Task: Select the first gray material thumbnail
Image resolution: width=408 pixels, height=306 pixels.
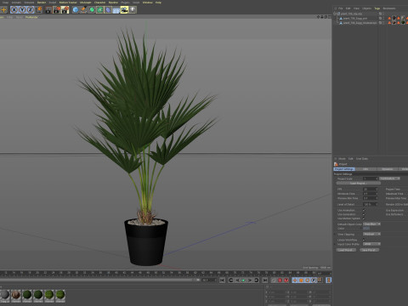Action: coord(5,295)
